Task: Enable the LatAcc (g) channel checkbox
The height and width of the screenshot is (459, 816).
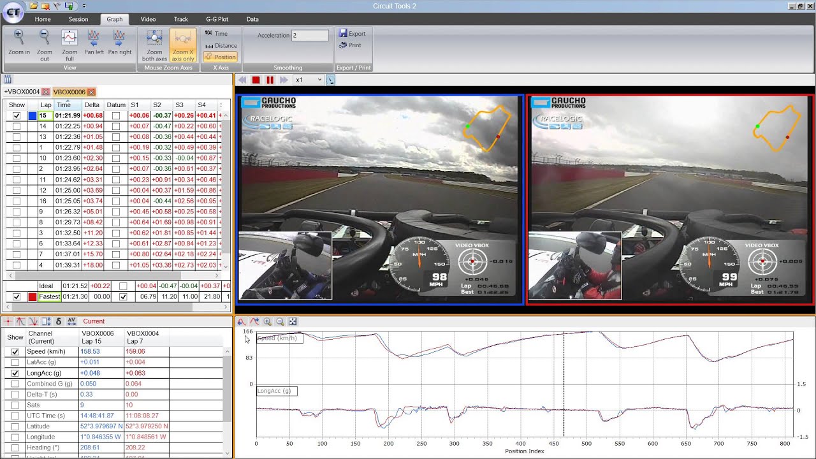Action: tap(15, 362)
